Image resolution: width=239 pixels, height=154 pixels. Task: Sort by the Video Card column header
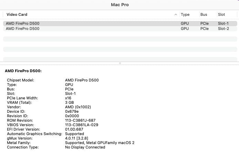pyautogui.click(x=17, y=14)
